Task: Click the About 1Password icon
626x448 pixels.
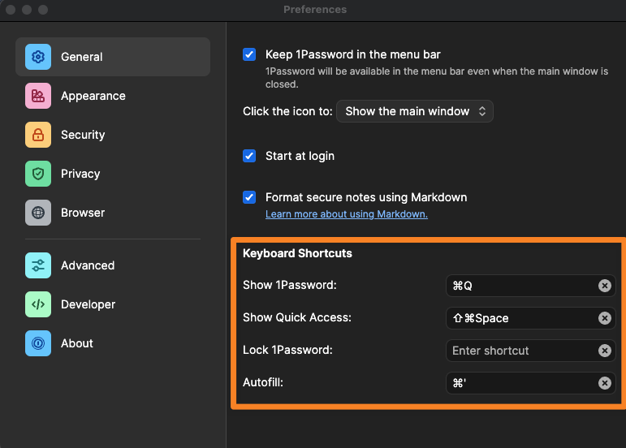Action: (x=38, y=343)
